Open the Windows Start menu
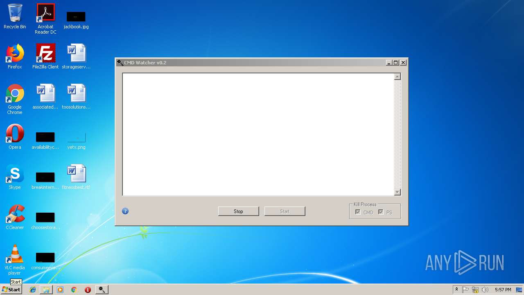 (11, 290)
